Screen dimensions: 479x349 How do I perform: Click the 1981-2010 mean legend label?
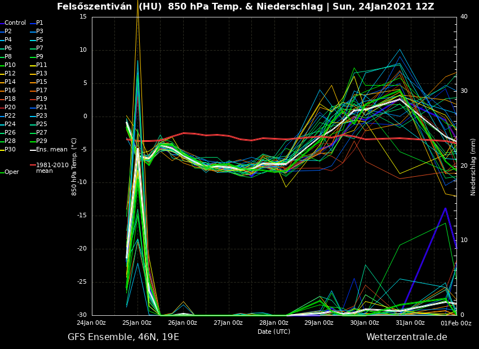(52, 168)
